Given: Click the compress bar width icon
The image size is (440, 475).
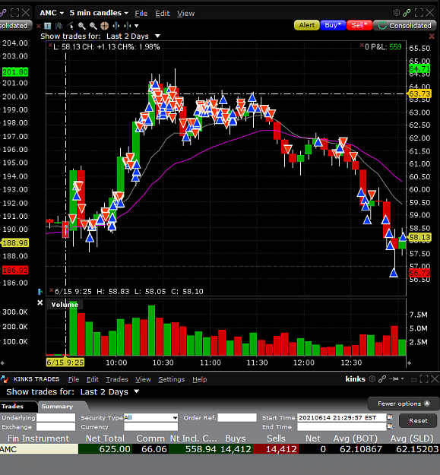Looking at the screenshot, I should pyautogui.click(x=127, y=26).
